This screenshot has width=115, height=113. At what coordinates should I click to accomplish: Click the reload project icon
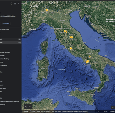tap(11, 4)
